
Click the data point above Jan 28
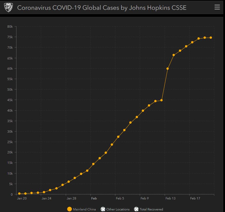click(x=69, y=182)
